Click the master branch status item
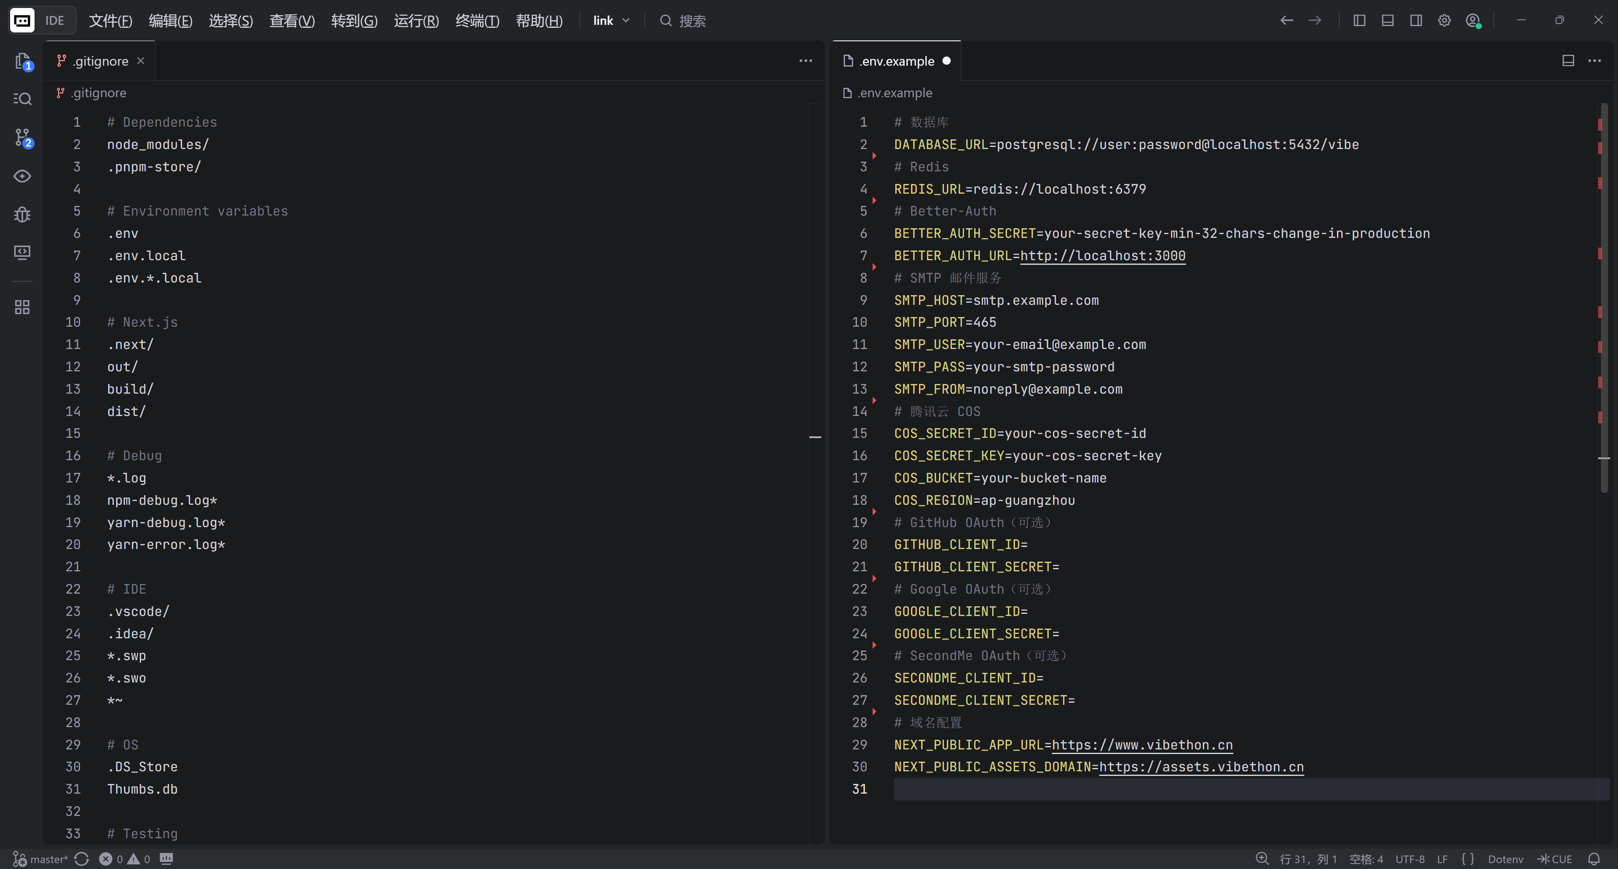Screen dimensions: 1618x869 (x=41, y=859)
